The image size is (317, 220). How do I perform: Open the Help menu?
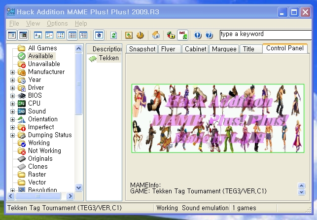81,24
